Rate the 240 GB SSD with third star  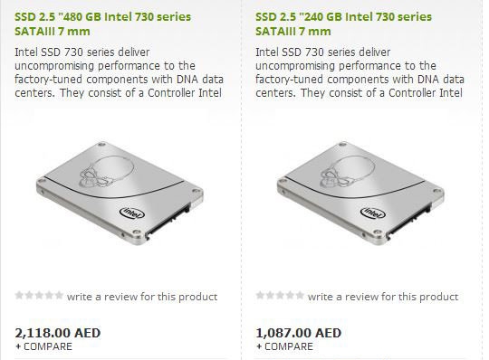coord(280,295)
